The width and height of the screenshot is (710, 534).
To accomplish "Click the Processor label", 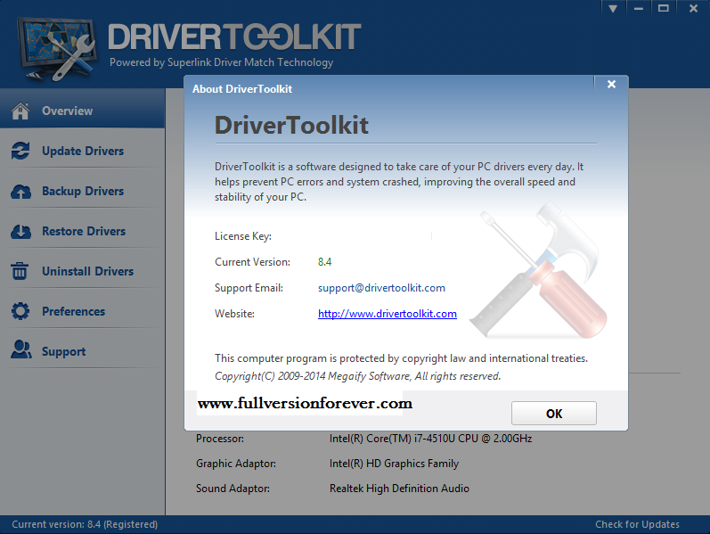I will (220, 439).
